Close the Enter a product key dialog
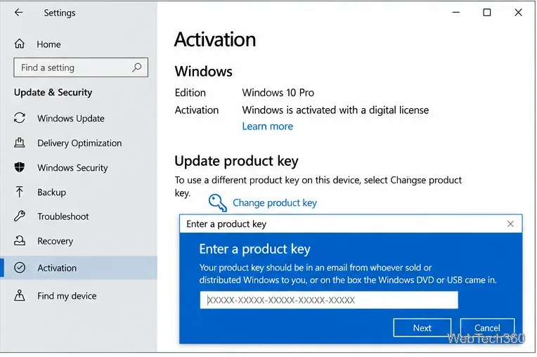This screenshot has width=537, height=357. pos(510,224)
